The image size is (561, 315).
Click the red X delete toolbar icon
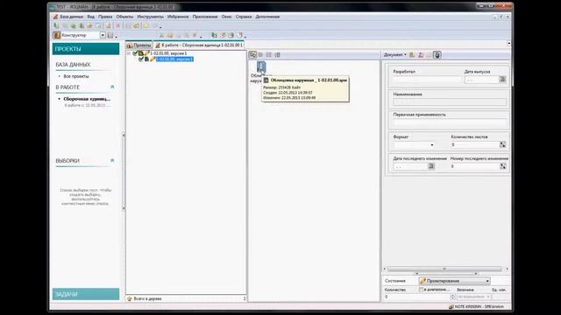(x=117, y=25)
